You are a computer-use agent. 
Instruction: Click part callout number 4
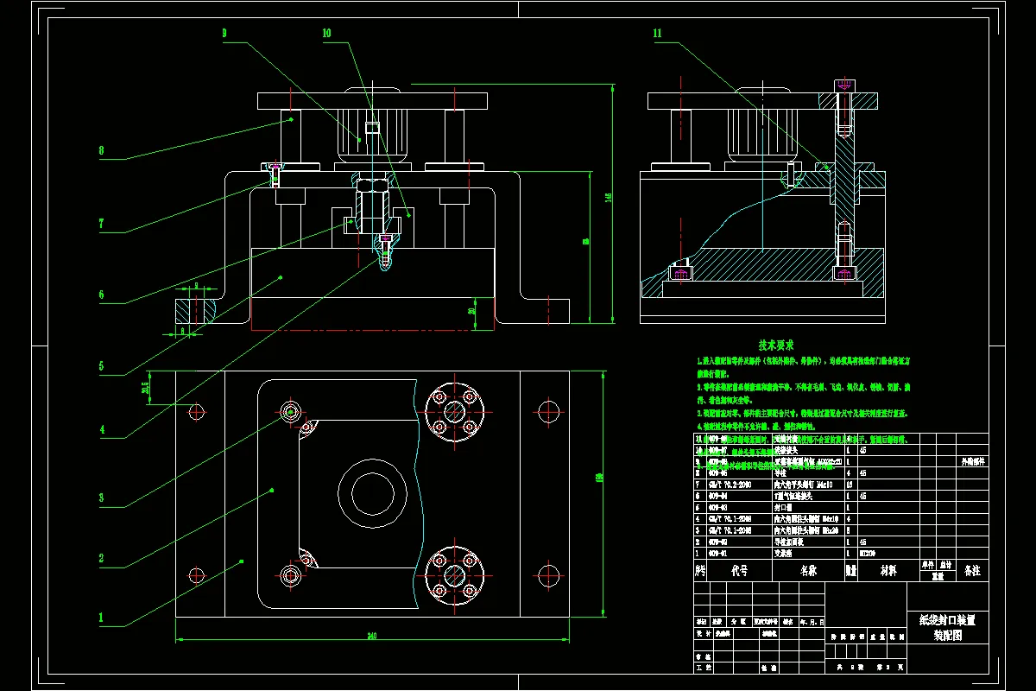pyautogui.click(x=101, y=429)
